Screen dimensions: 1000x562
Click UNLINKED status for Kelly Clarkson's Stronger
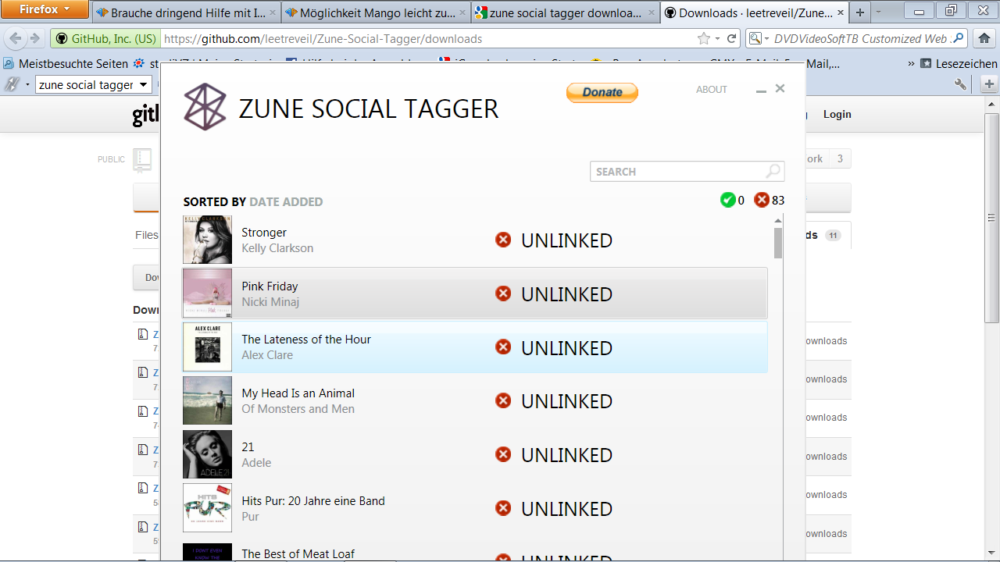click(x=566, y=240)
